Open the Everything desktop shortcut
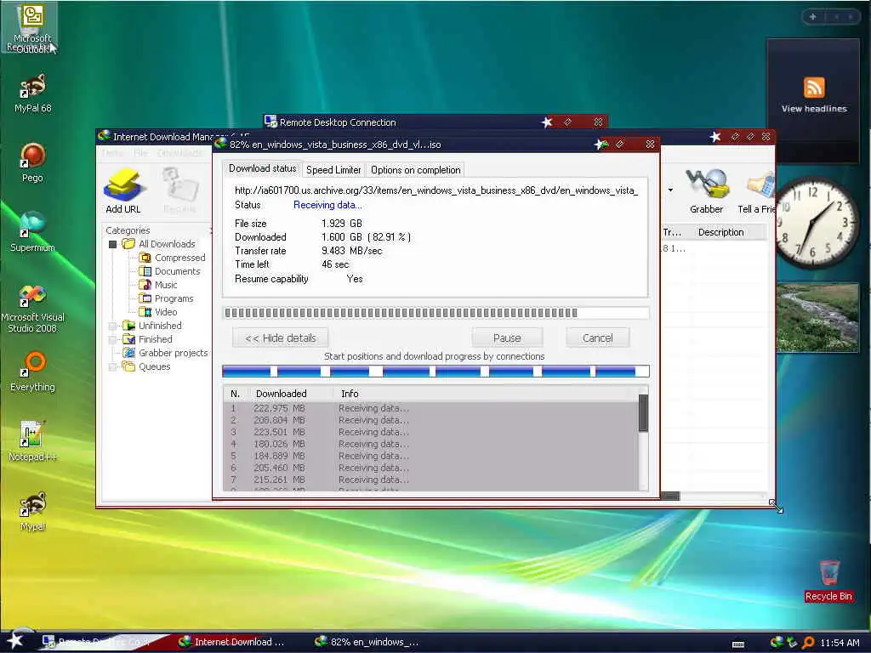The image size is (871, 653). point(32,372)
